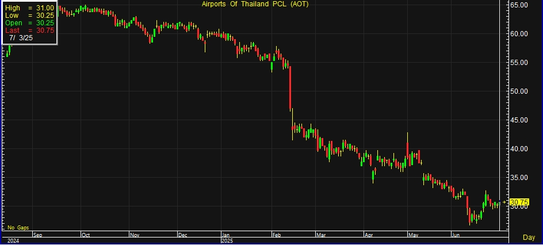Click the 2024 year label
The height and width of the screenshot is (245, 543).
[12, 241]
